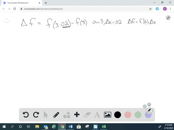This screenshot has width=174, height=130.
Task: Click the pentagon icon above toolbar
Action: coord(149,104)
